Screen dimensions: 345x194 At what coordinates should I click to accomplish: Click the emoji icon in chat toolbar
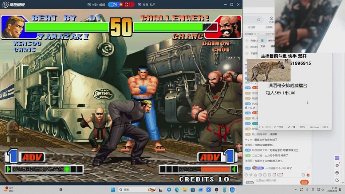246,175
